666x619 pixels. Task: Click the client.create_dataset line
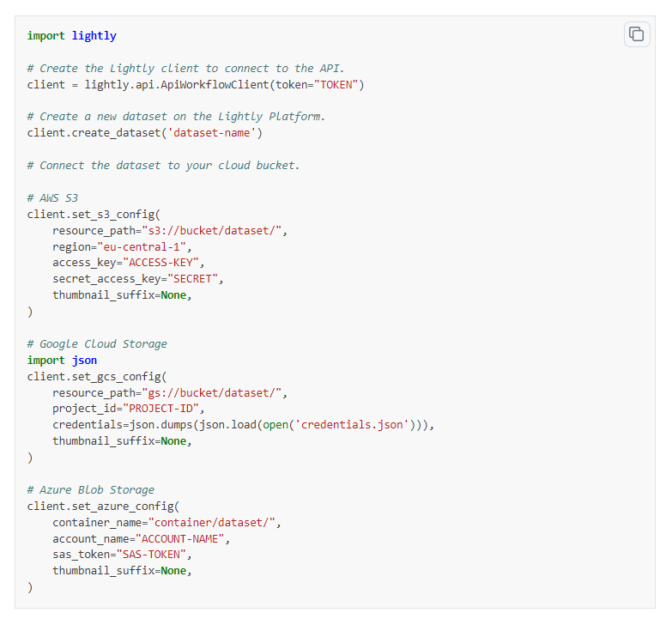click(x=145, y=133)
